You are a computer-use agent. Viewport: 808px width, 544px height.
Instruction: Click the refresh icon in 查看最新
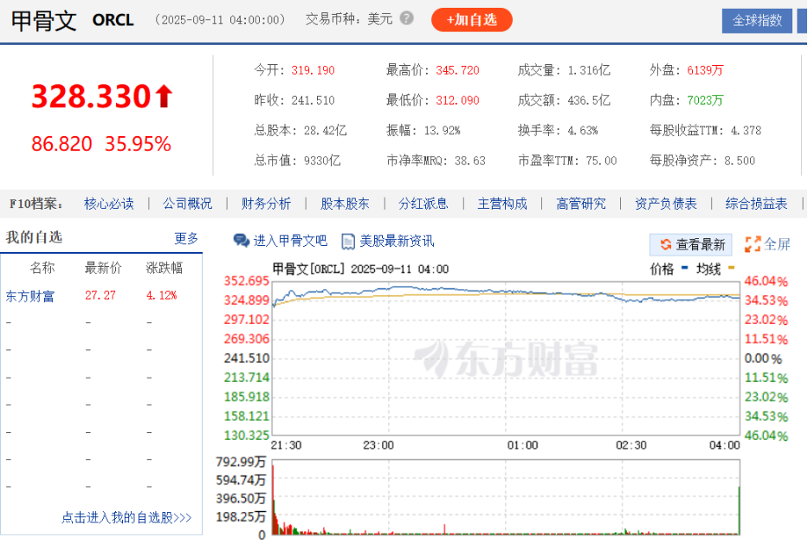[666, 245]
